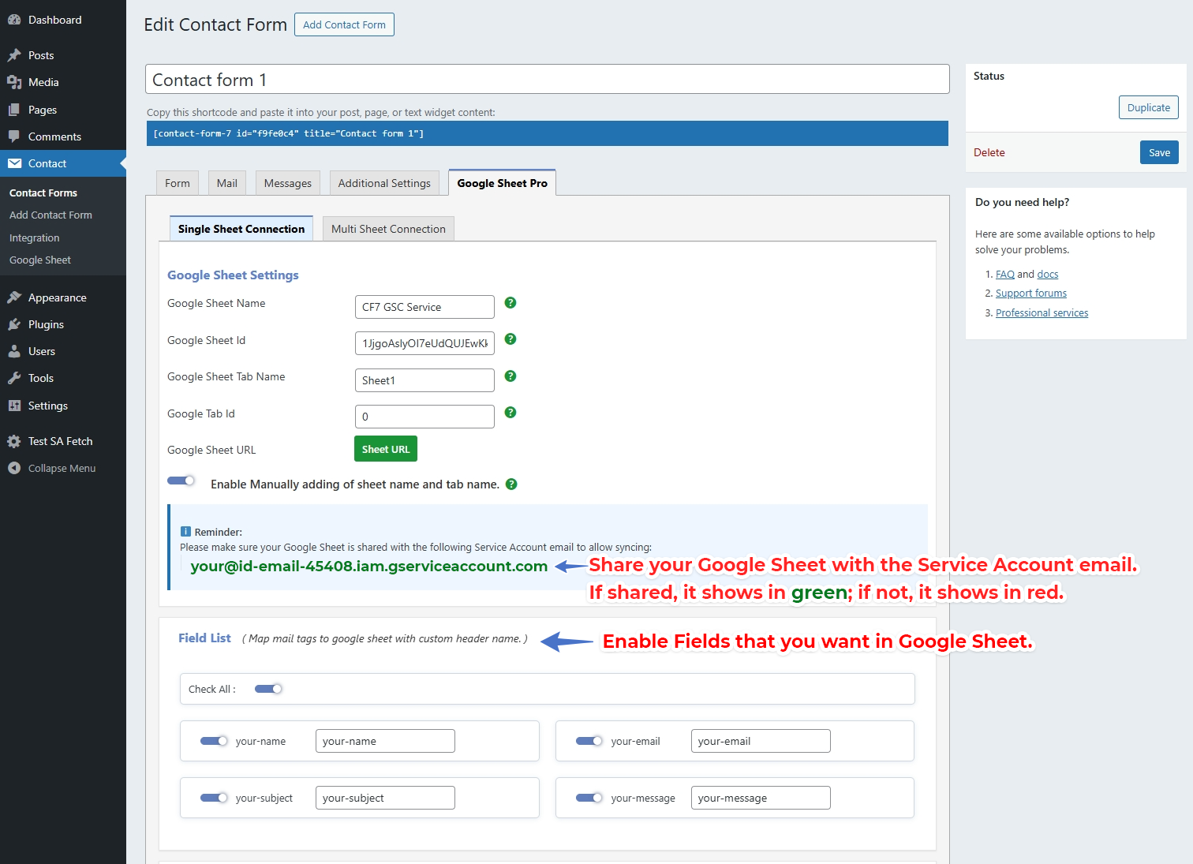Collapse the admin menu
The height and width of the screenshot is (864, 1193).
tap(16, 467)
